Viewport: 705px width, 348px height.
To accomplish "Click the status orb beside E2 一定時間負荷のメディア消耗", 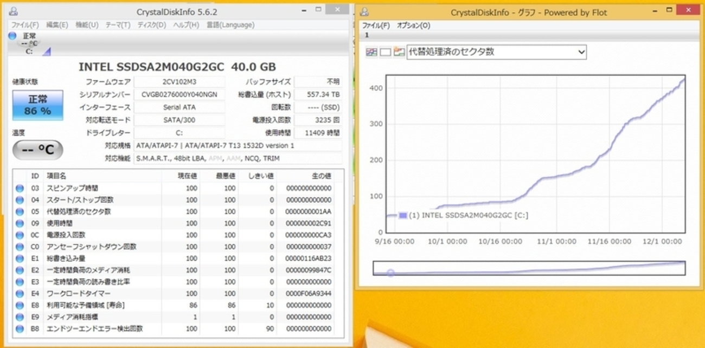I will coord(20,270).
